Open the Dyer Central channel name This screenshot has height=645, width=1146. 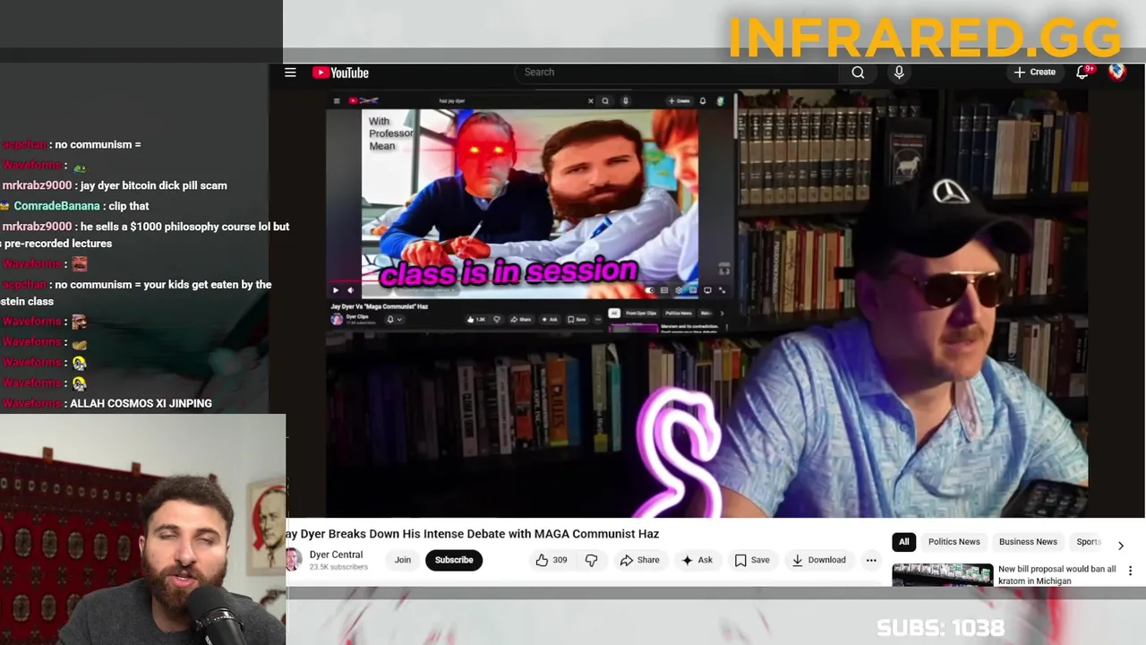click(336, 555)
